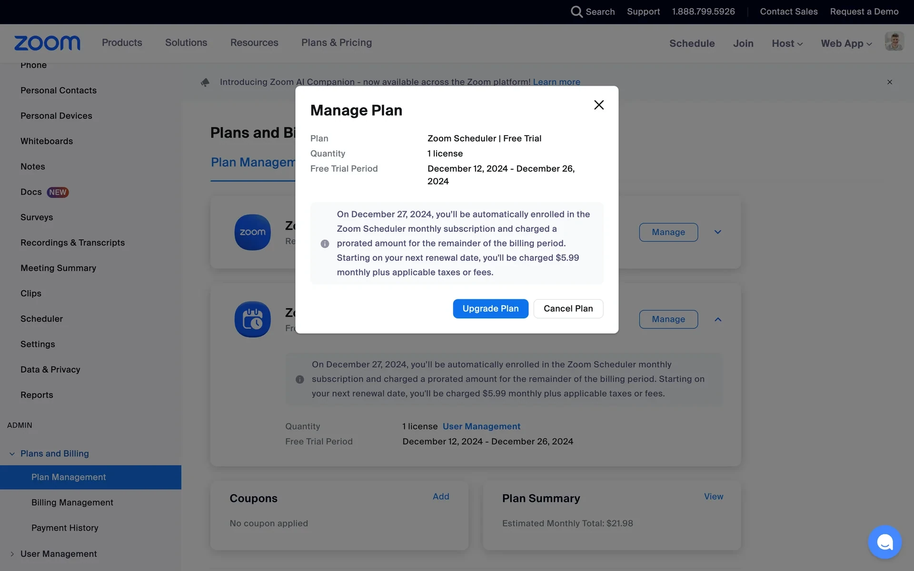This screenshot has height=571, width=914.
Task: Open Scheduler in sidebar
Action: (x=41, y=319)
